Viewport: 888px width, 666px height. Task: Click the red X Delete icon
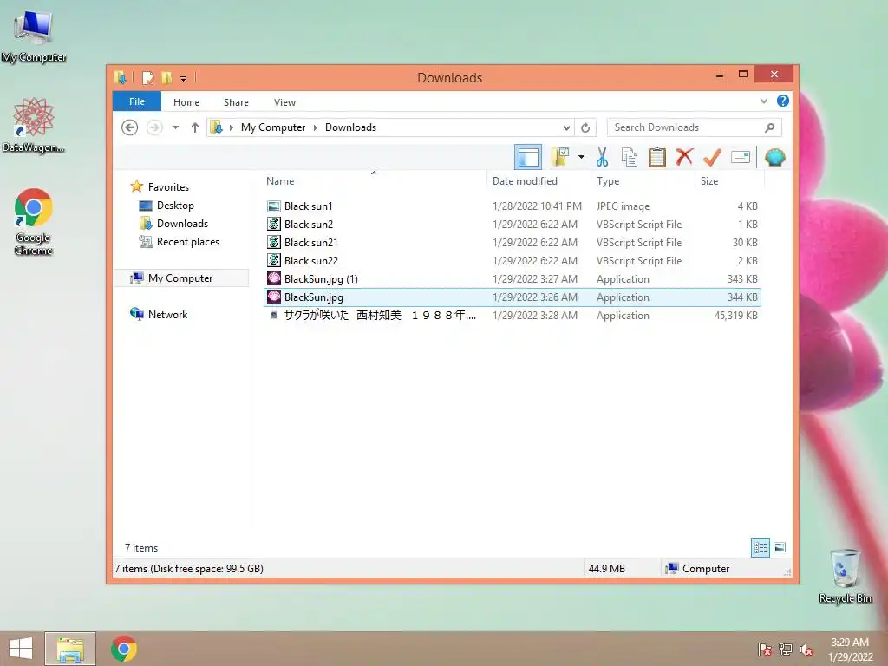684,157
